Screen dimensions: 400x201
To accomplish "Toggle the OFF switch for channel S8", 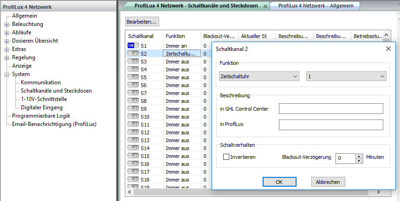I will tap(133, 101).
